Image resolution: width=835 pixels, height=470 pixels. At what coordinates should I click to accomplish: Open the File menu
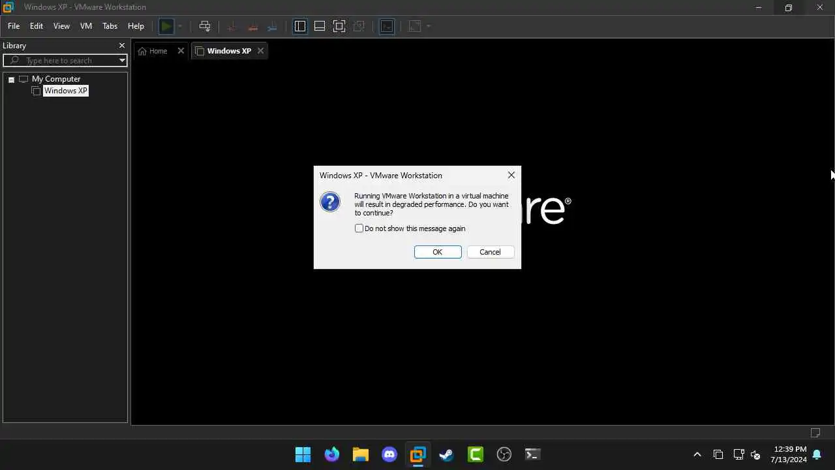14,26
